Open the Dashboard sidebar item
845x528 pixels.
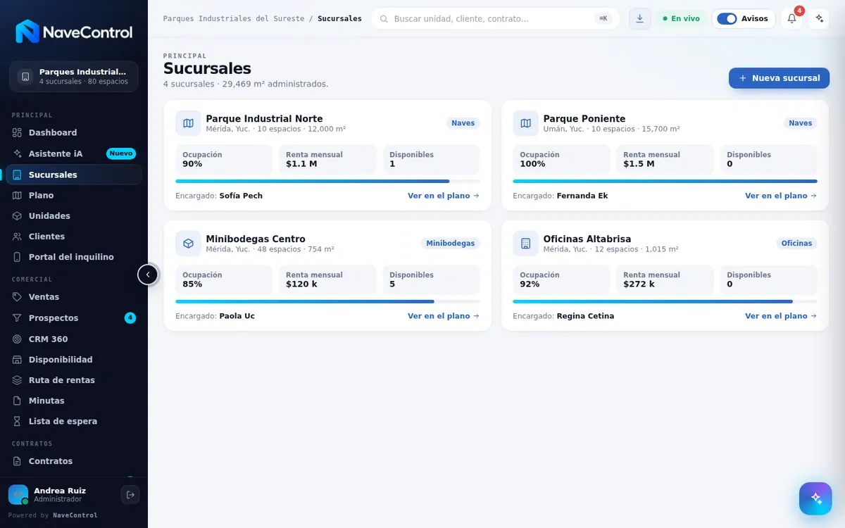(x=74, y=132)
